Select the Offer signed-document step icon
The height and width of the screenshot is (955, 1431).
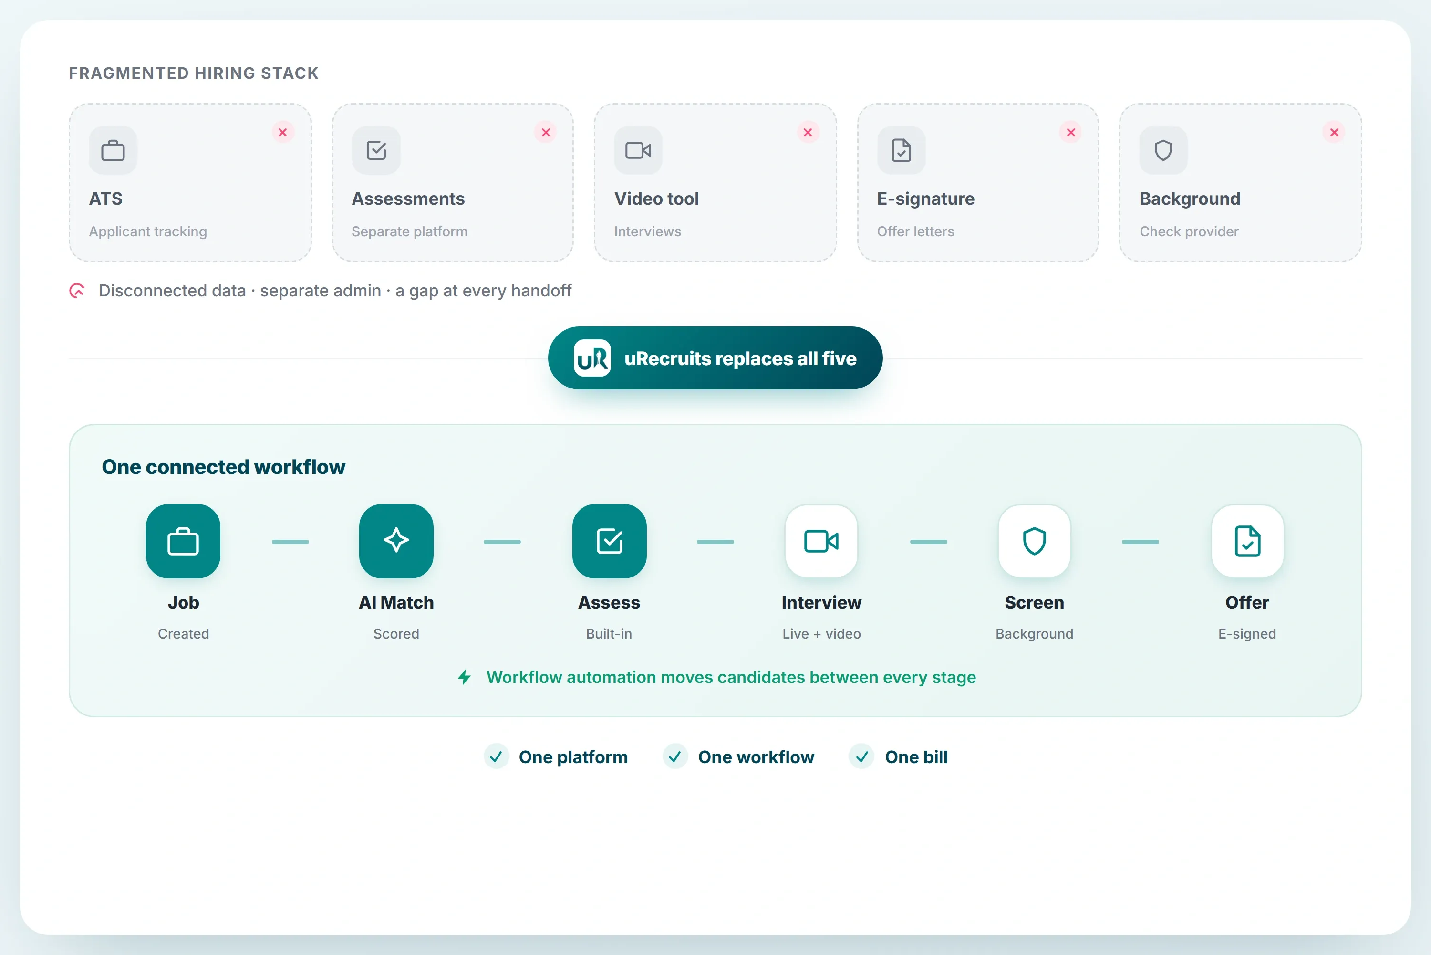click(1247, 541)
